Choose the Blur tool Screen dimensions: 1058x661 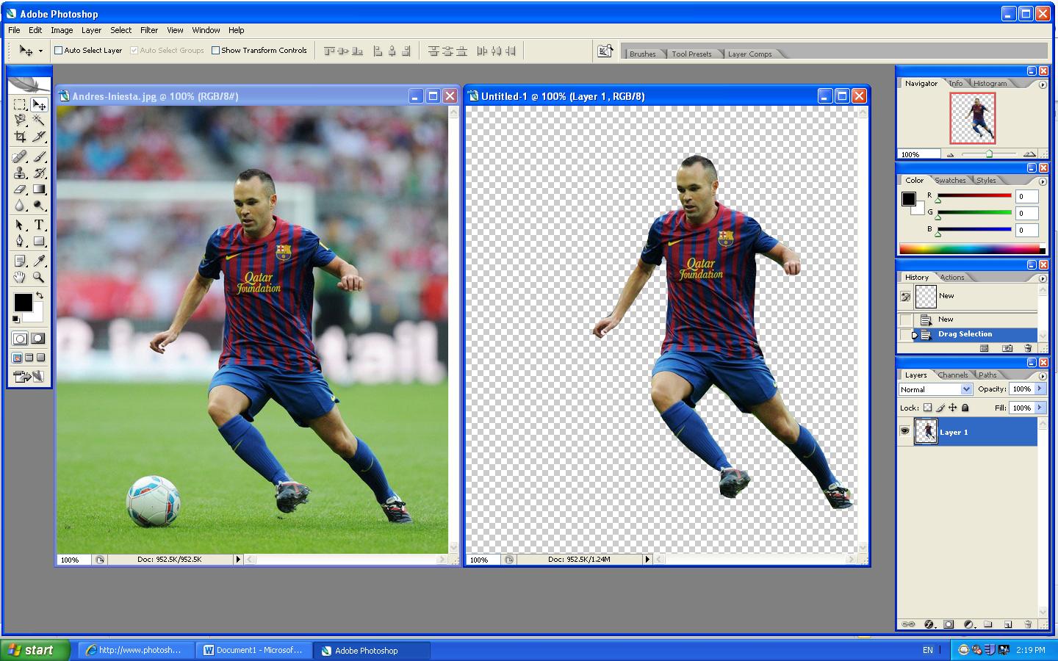tap(20, 206)
